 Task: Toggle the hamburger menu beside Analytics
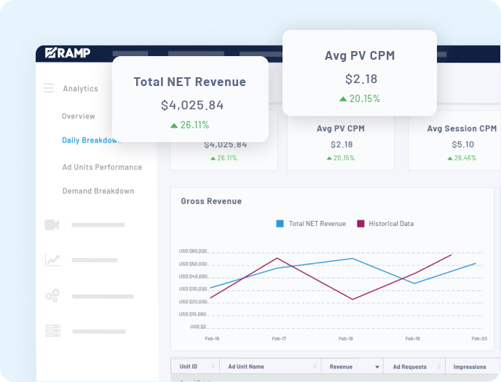pyautogui.click(x=49, y=88)
